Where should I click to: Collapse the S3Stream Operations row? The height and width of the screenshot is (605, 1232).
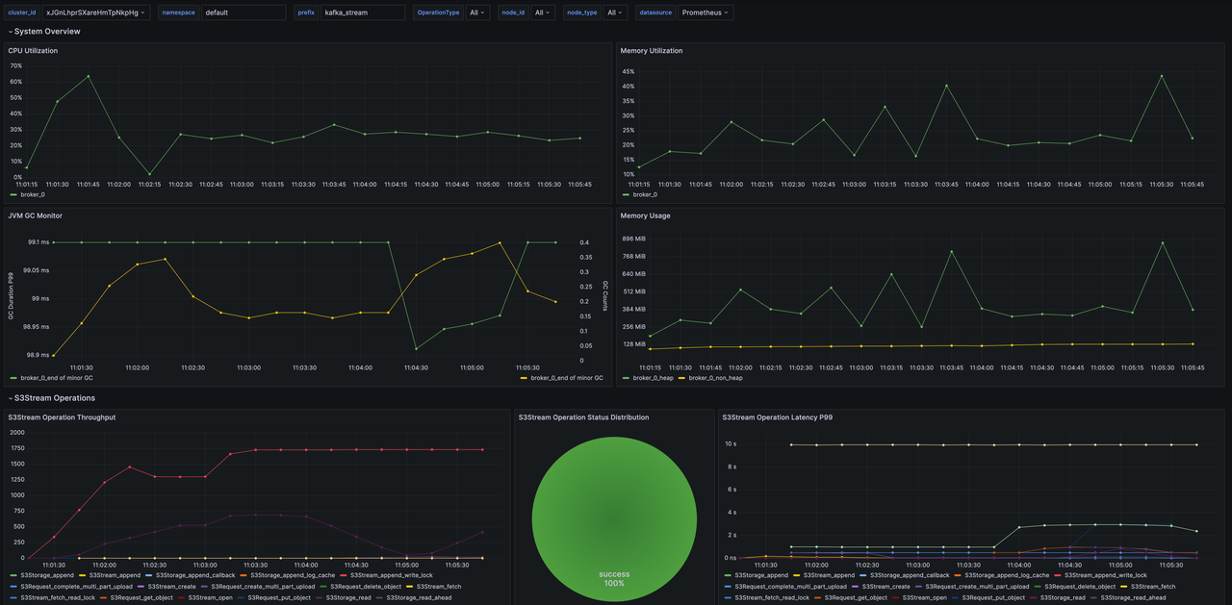(x=54, y=398)
